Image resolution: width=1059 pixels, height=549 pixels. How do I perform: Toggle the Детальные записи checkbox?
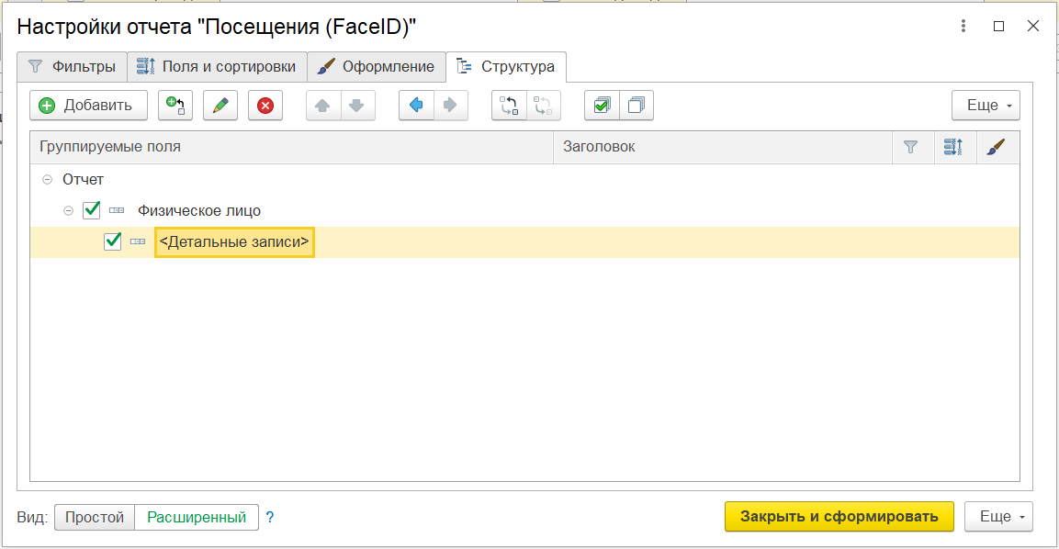pyautogui.click(x=113, y=241)
